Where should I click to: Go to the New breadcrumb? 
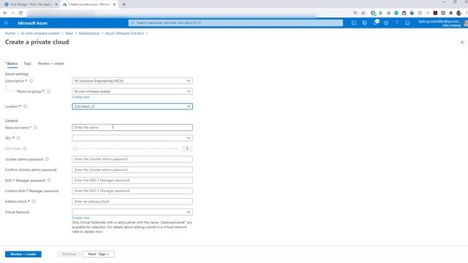[69, 33]
